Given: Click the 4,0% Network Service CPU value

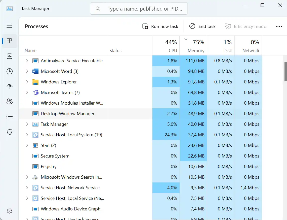Looking at the screenshot, I should [x=172, y=188].
